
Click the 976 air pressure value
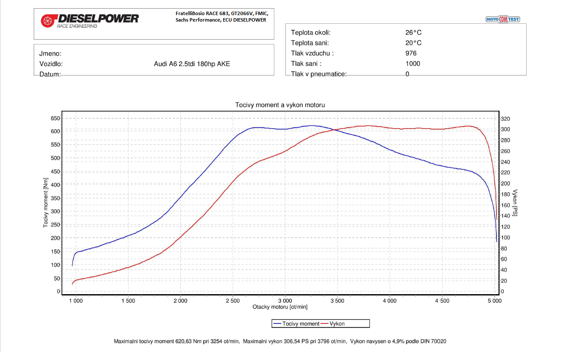pos(411,53)
